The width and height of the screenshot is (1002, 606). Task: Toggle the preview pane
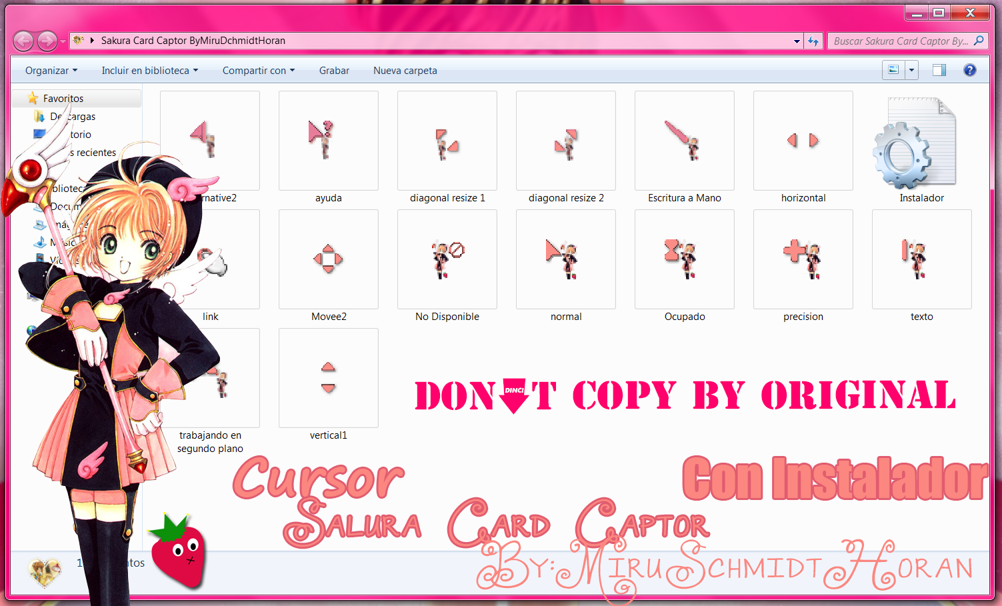pyautogui.click(x=939, y=69)
